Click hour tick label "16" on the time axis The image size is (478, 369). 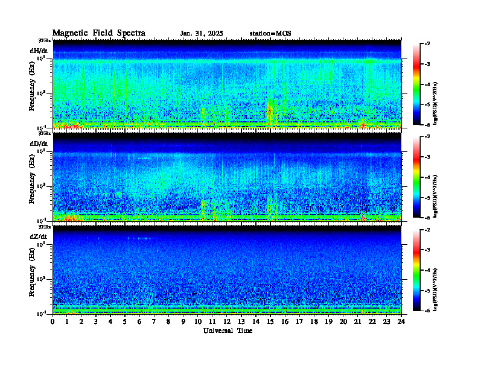click(x=285, y=322)
